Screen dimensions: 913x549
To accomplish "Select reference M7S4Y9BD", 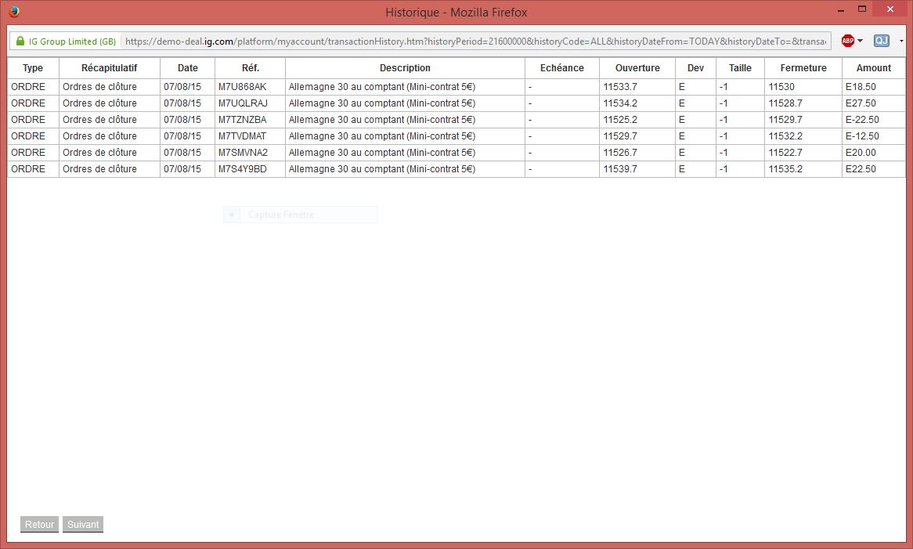I will point(242,169).
